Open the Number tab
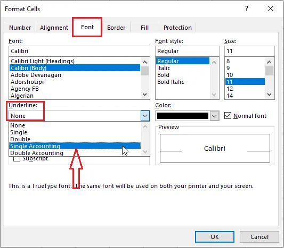The image size is (284, 248). pyautogui.click(x=20, y=28)
